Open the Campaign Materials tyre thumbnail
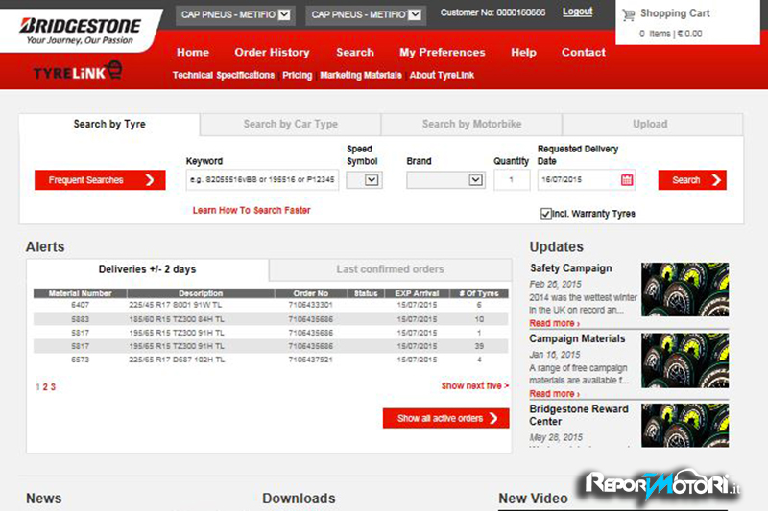This screenshot has width=768, height=511. click(684, 360)
